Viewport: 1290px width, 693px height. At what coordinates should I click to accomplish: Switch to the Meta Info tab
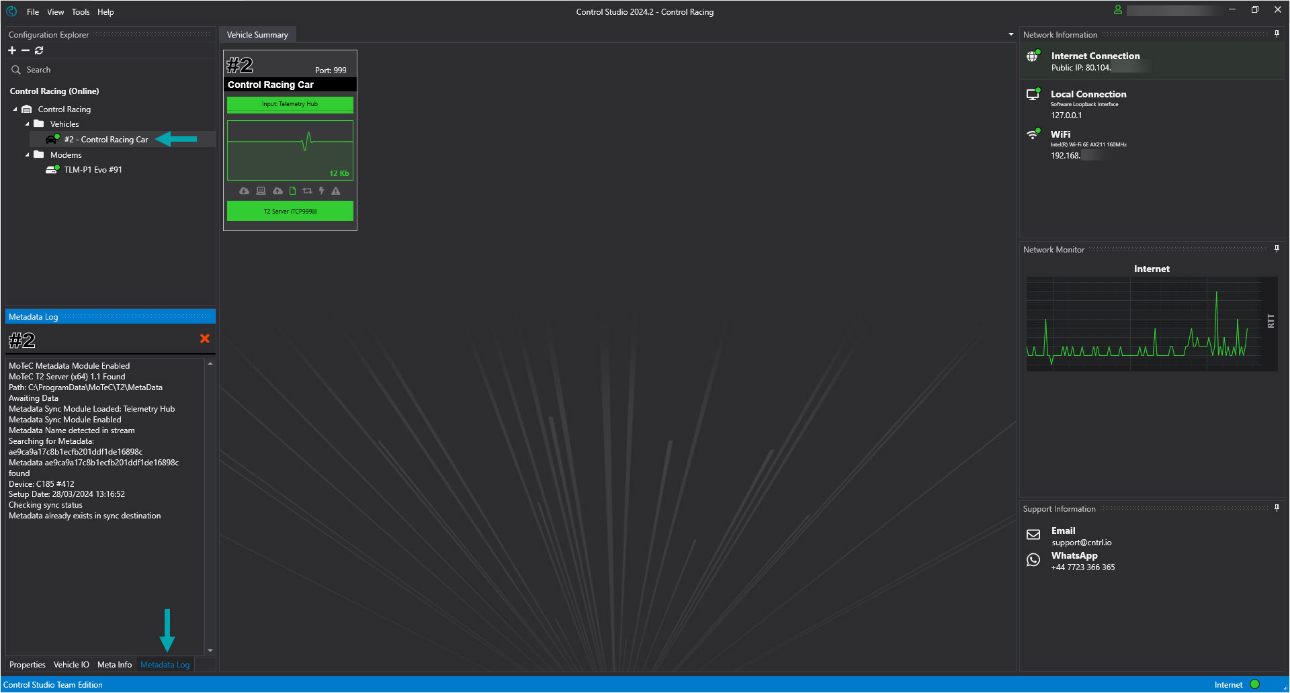coord(114,665)
